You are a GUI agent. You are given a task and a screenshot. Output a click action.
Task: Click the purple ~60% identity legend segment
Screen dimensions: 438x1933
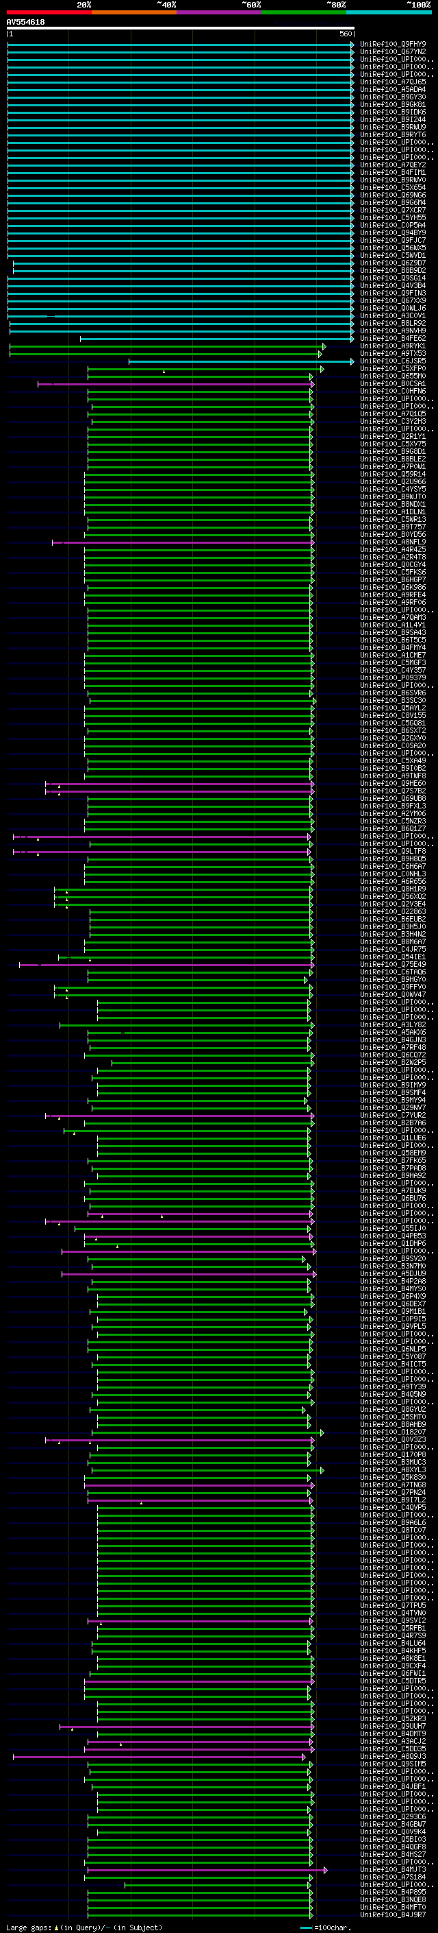point(220,12)
